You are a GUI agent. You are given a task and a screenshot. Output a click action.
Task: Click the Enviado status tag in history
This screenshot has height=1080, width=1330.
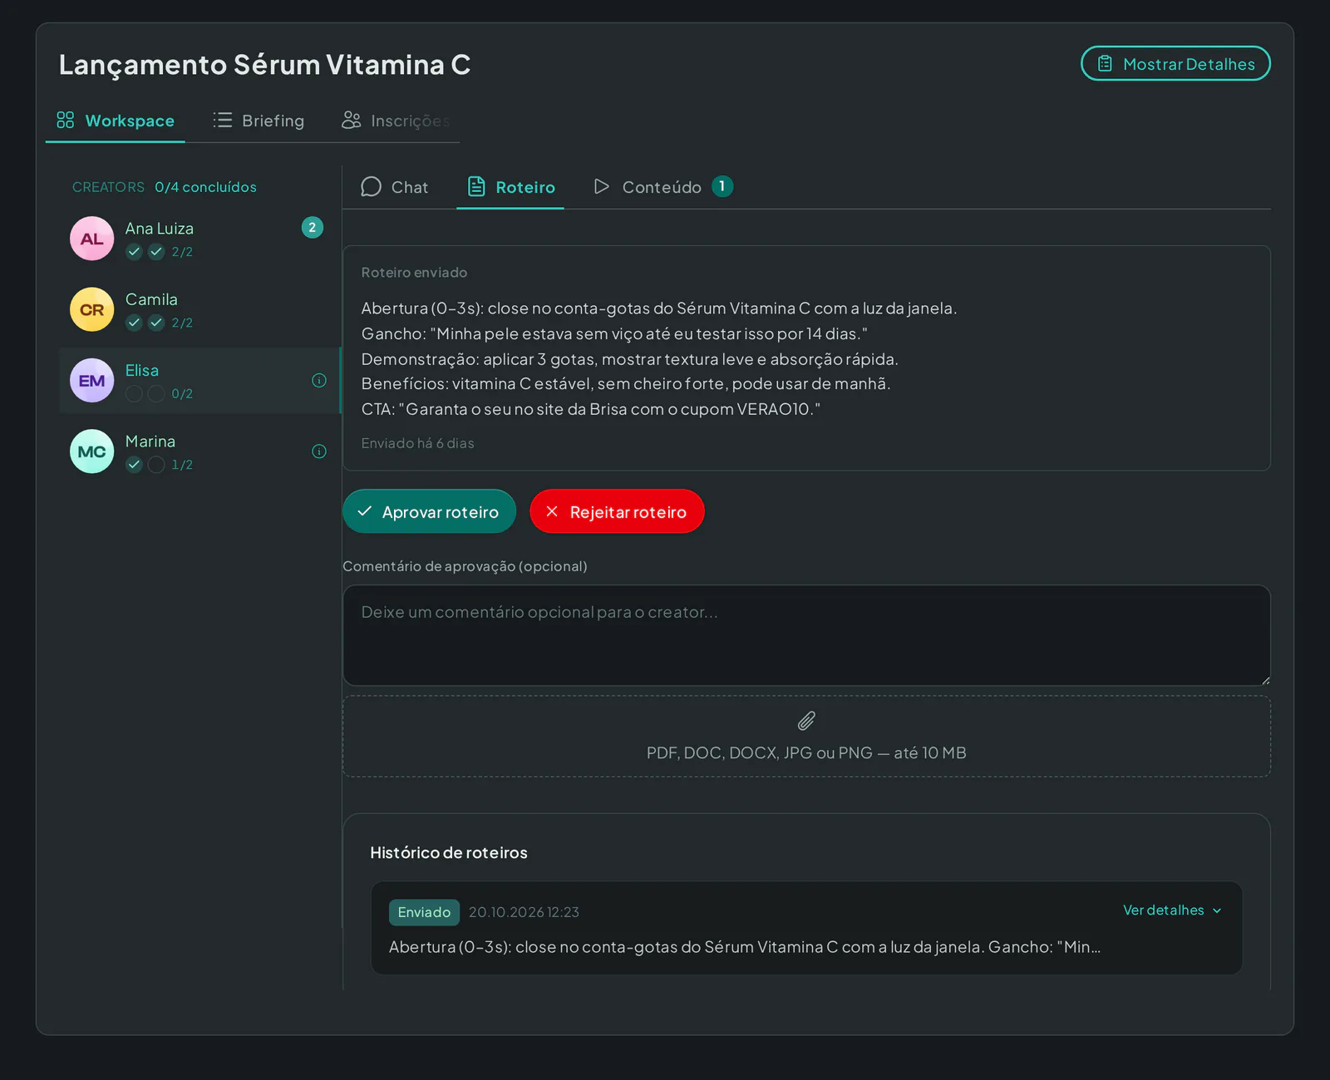(x=424, y=912)
